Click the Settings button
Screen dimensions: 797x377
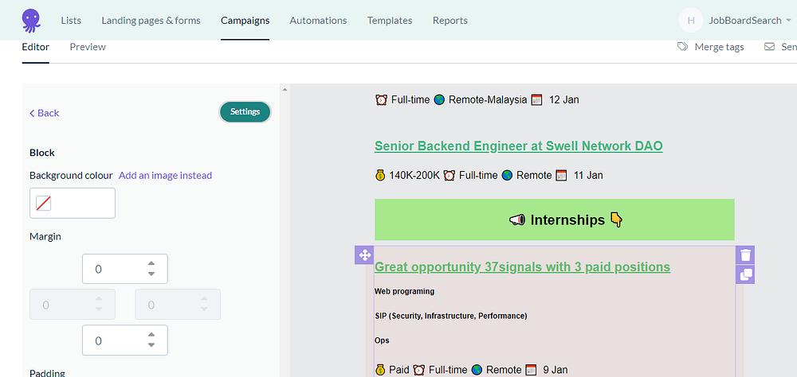245,112
